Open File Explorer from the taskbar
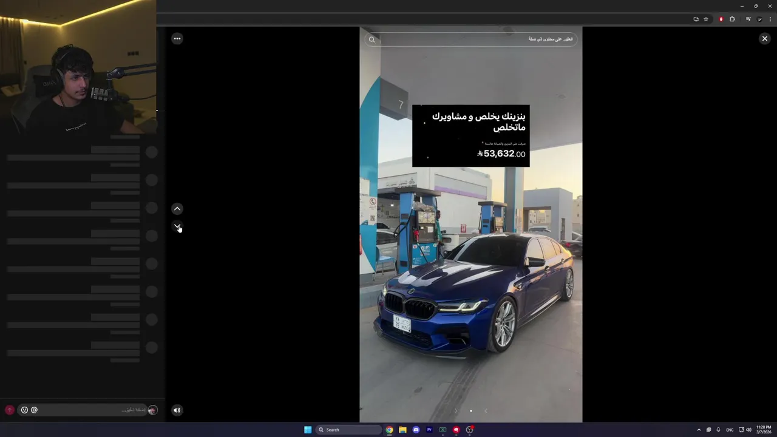Image resolution: width=777 pixels, height=437 pixels. [x=402, y=430]
